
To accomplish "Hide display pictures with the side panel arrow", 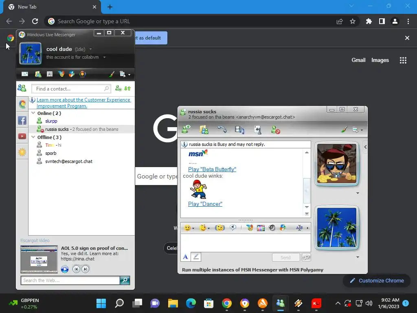I will pos(365,147).
